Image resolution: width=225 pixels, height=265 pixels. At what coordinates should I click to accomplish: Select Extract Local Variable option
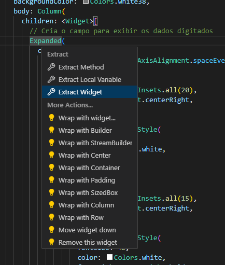[x=90, y=79]
